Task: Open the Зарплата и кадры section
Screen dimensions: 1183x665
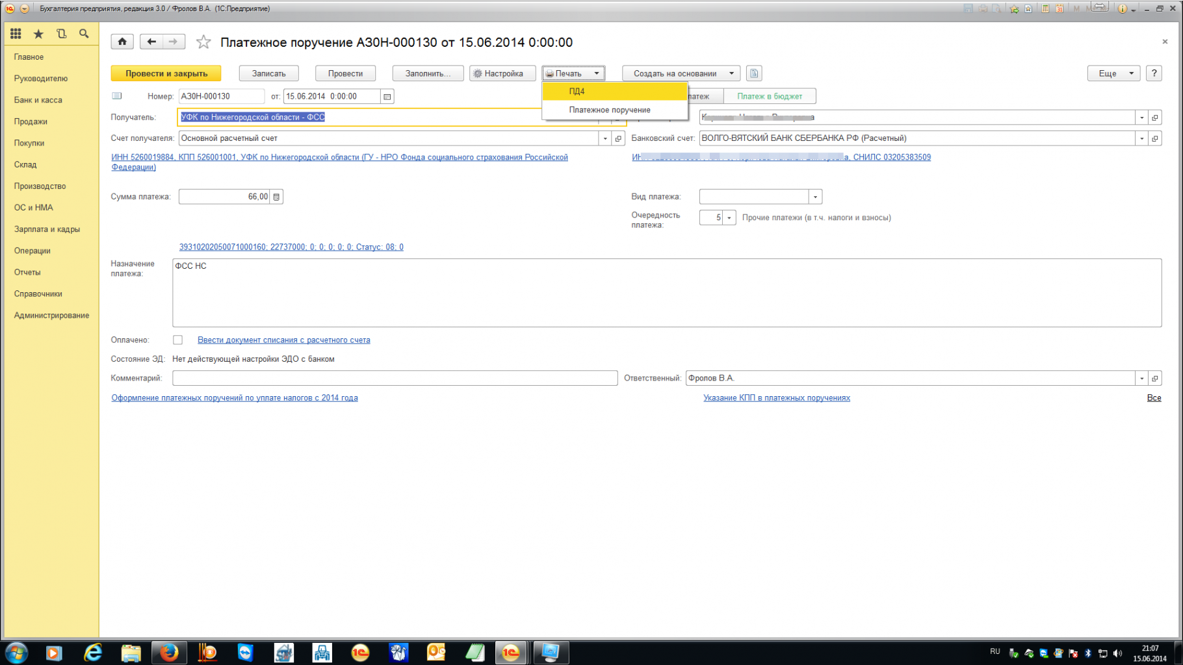Action: (x=47, y=229)
